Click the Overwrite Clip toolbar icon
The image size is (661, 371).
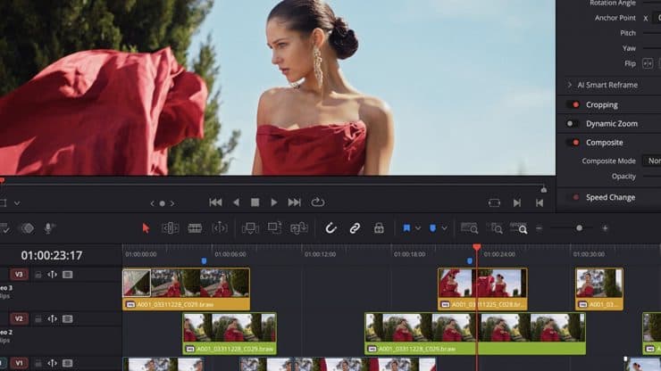[274, 227]
